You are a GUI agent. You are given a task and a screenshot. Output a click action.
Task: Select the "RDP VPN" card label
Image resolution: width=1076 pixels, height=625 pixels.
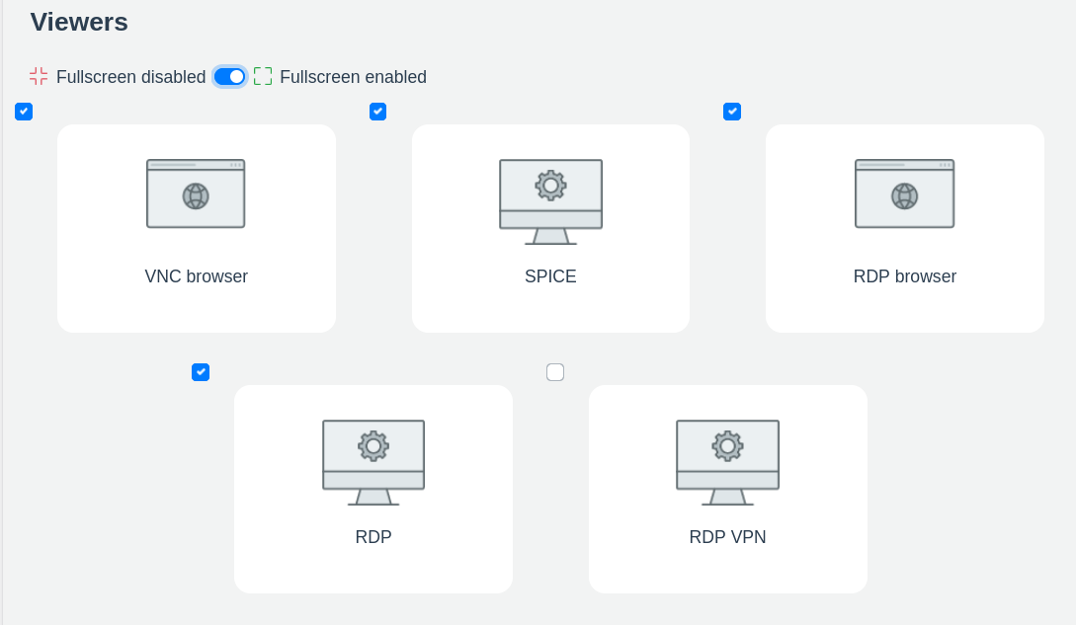(x=727, y=537)
